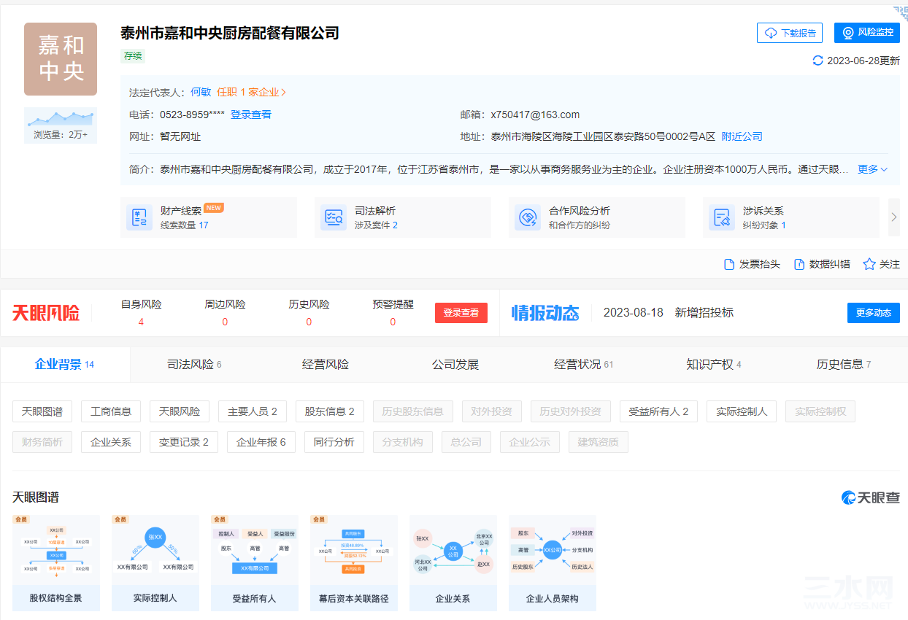Viewport: 908px width, 620px height.
Task: Select the 企业年报 6 tag
Action: point(261,442)
